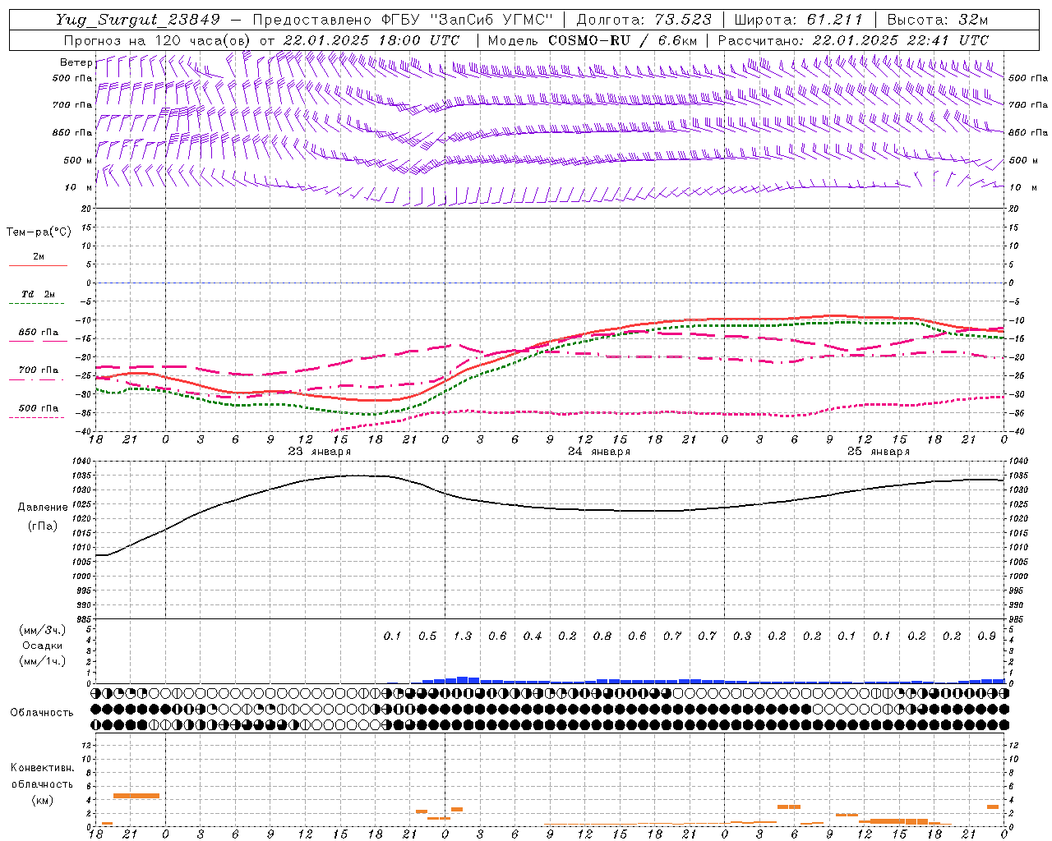Image resolution: width=1052 pixels, height=841 pixels.
Task: Click the Облачность cloud cover label
Action: coord(42,713)
